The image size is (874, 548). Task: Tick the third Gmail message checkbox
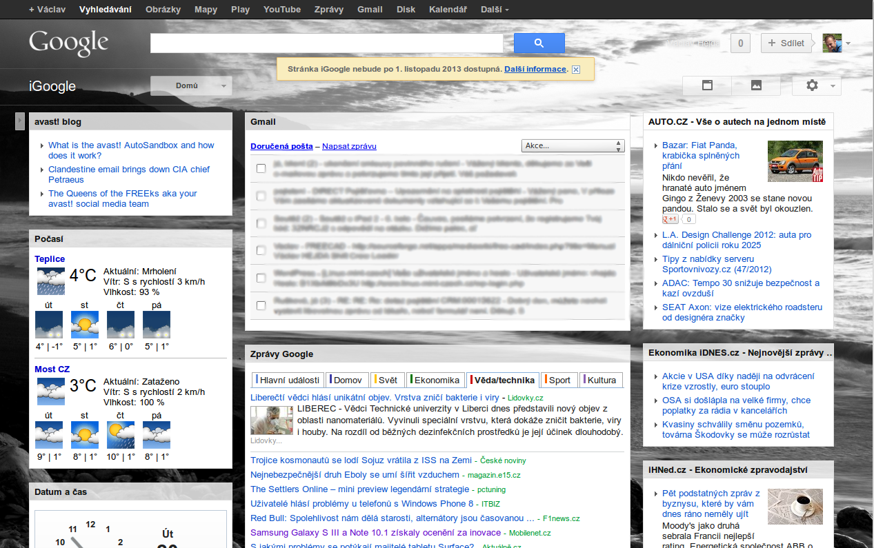click(261, 223)
